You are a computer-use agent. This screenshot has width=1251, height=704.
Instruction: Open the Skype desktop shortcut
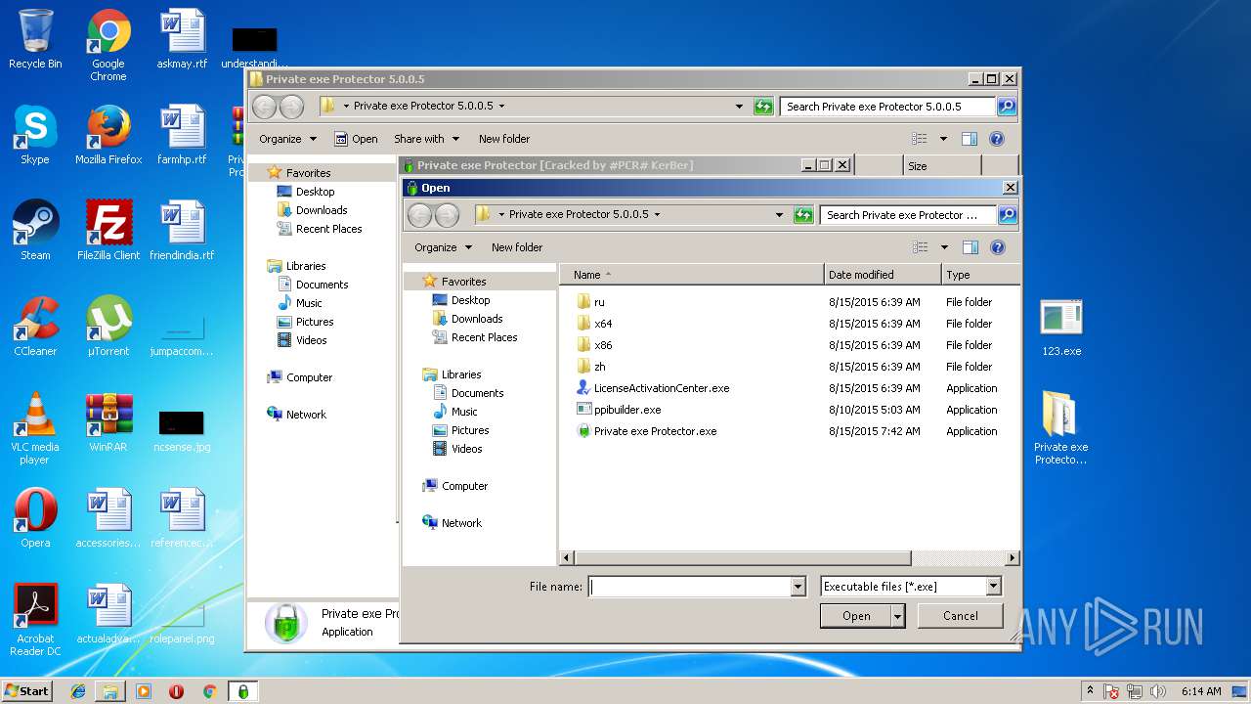click(35, 135)
